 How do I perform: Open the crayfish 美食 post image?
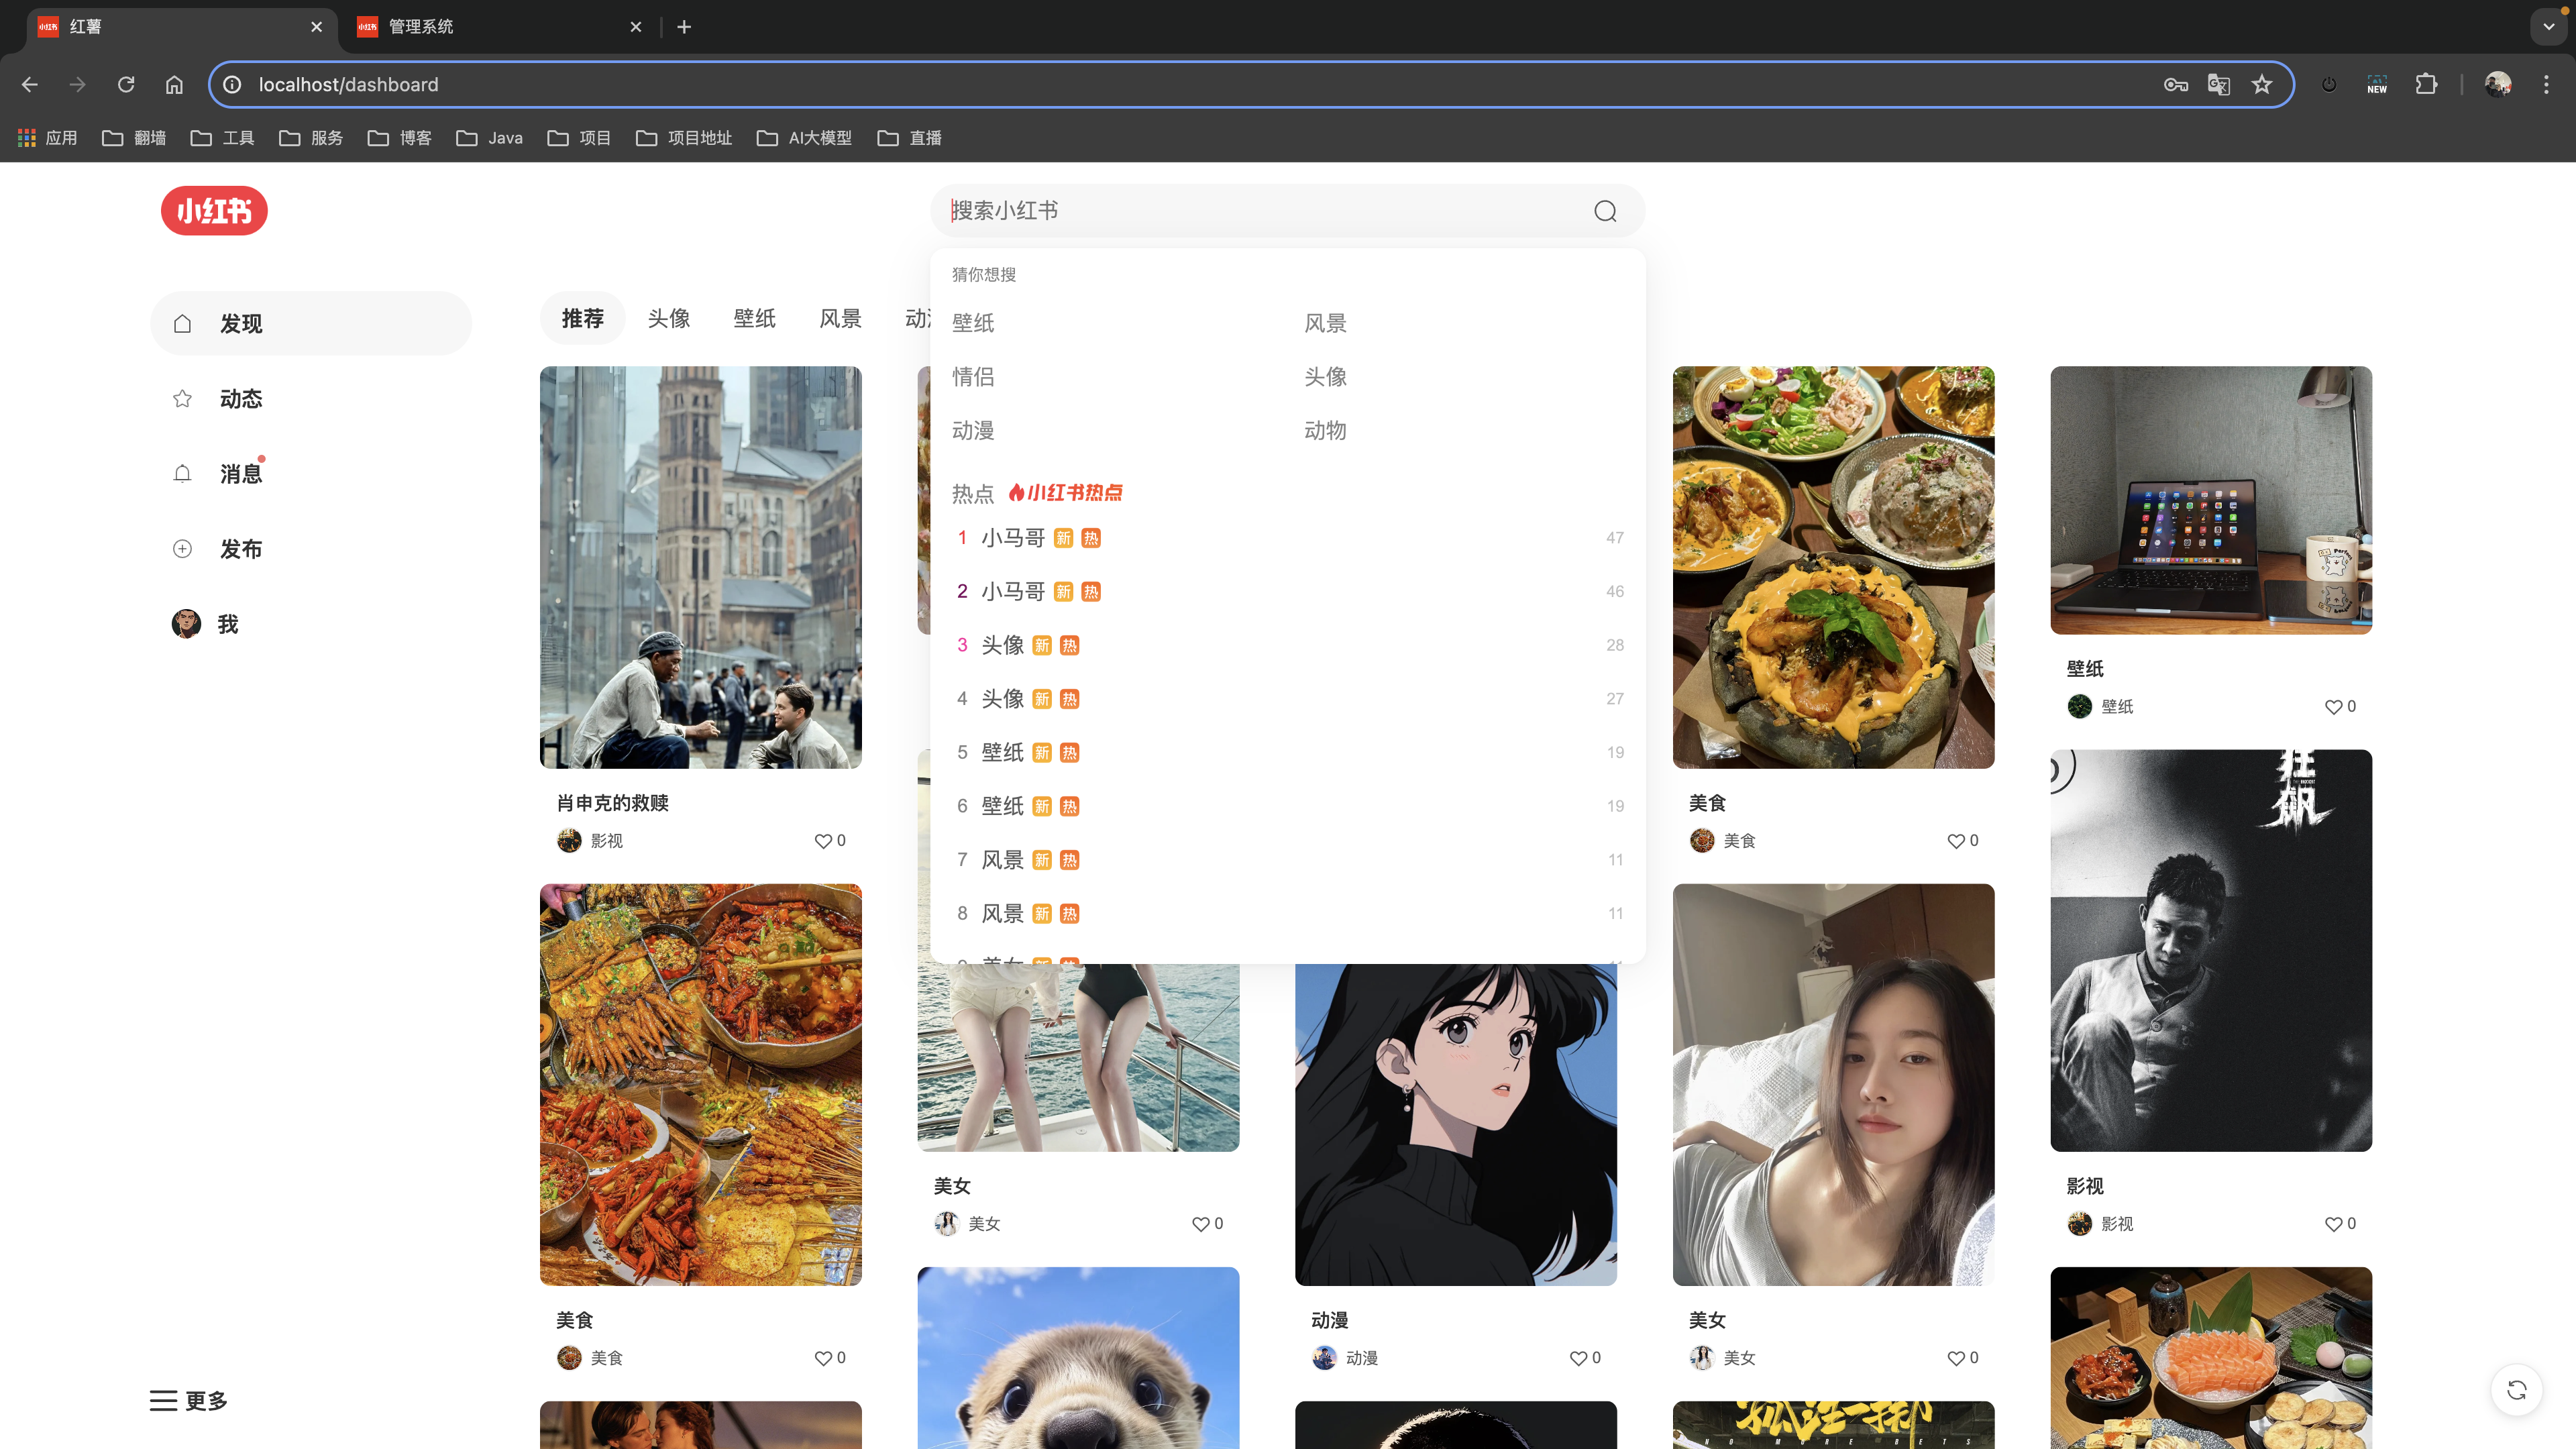(x=701, y=1085)
